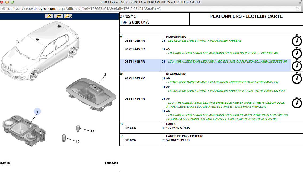This screenshot has width=303, height=174.
Task: Click the site info globe icon in address bar
Action: [3, 8]
